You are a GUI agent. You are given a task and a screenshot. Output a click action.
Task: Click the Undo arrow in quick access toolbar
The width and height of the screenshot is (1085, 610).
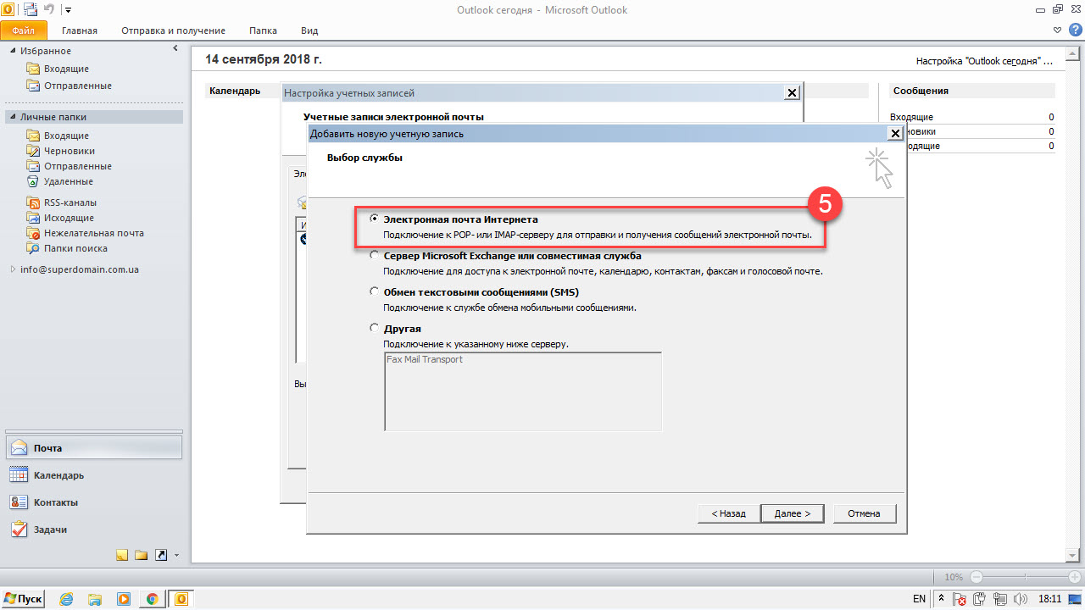[x=49, y=10]
